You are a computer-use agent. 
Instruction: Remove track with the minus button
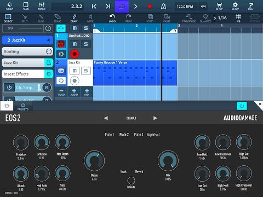click(61, 92)
